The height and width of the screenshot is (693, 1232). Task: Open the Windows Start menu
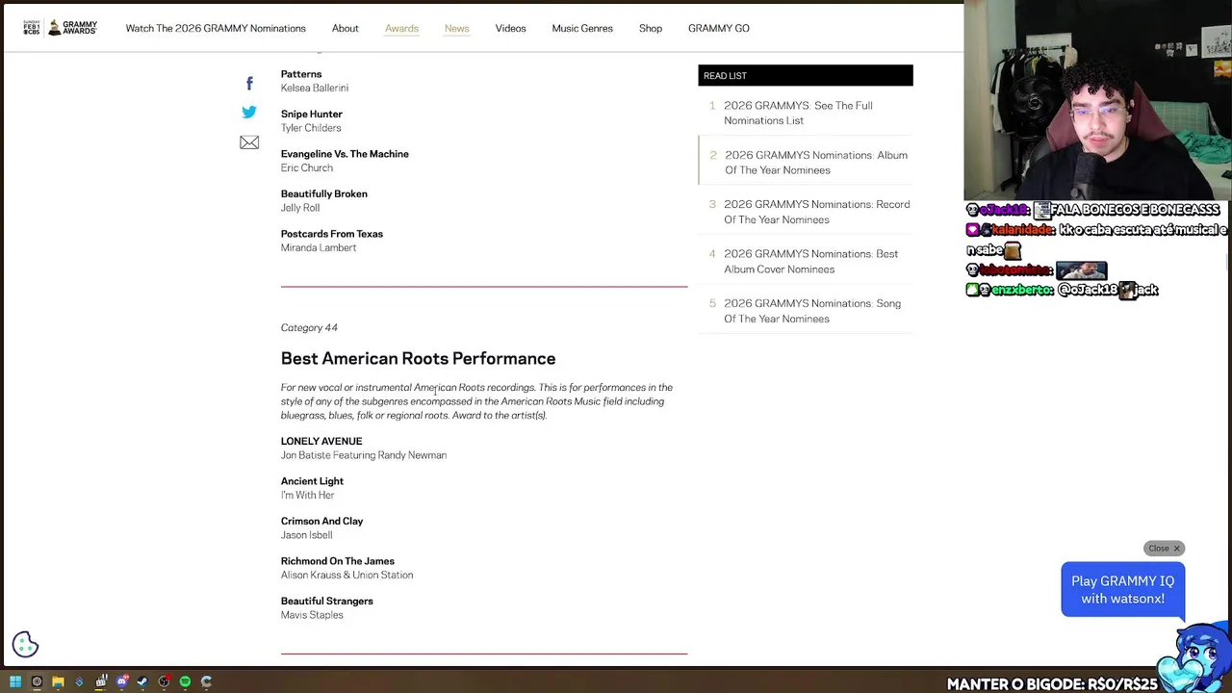point(15,681)
